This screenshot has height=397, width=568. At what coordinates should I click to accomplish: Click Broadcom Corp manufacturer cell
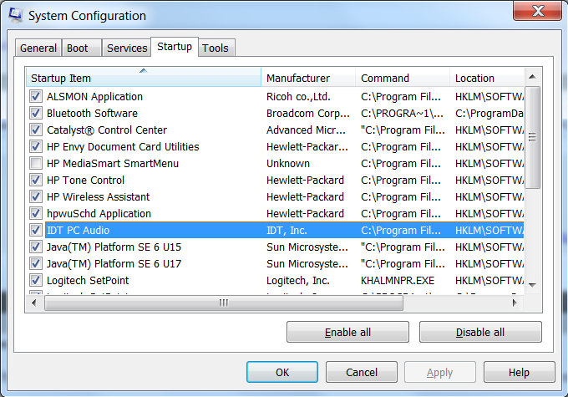tap(308, 113)
